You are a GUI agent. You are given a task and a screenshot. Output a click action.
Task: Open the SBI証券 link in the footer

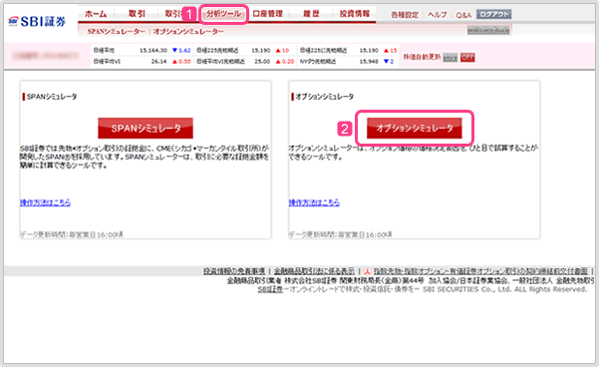coord(270,289)
